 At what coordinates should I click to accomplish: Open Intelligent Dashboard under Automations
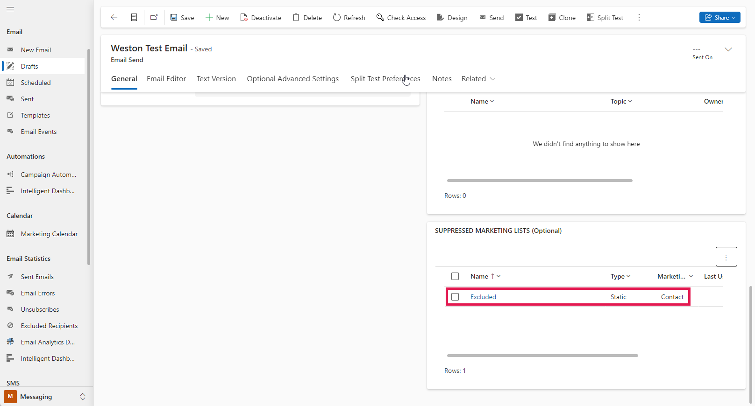coord(43,191)
